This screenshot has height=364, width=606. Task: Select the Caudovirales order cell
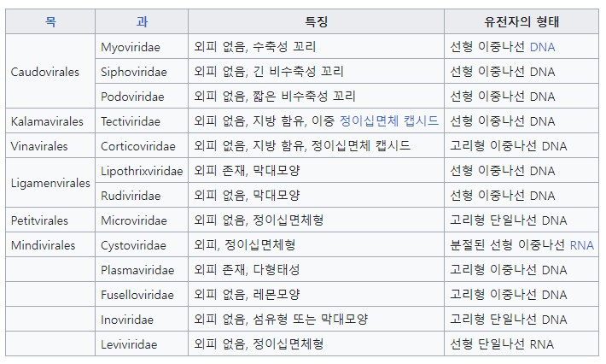[50, 71]
